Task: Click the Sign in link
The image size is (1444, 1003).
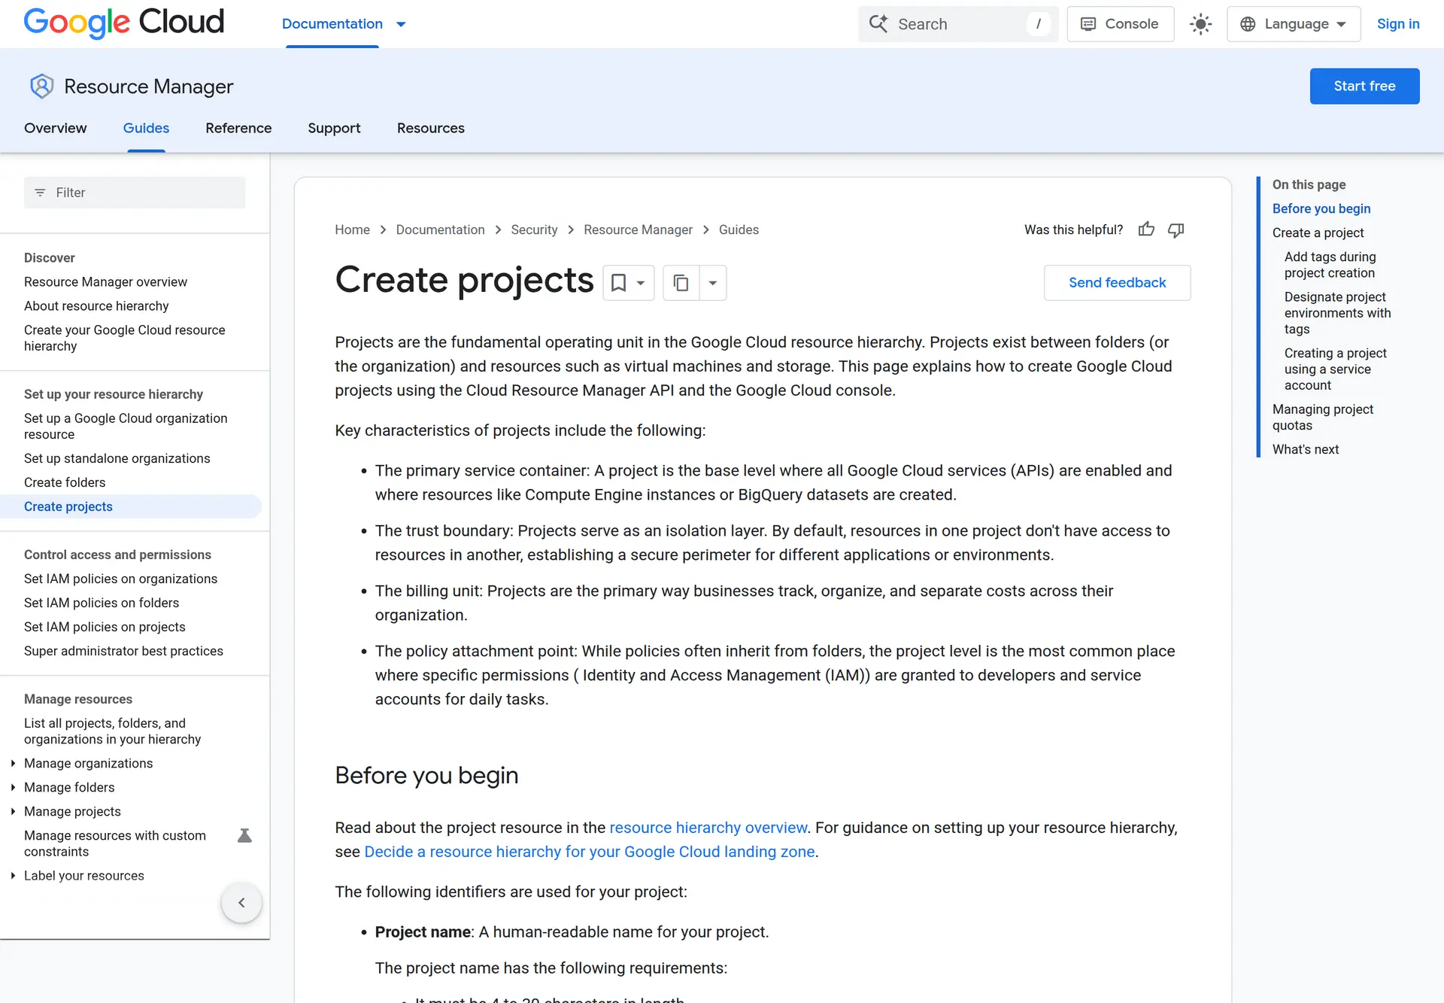Action: (x=1398, y=24)
